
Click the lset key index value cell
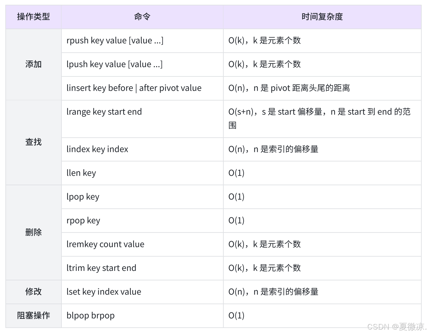[x=104, y=291]
